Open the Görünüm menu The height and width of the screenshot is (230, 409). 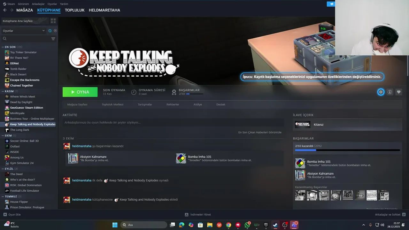pos(23,4)
